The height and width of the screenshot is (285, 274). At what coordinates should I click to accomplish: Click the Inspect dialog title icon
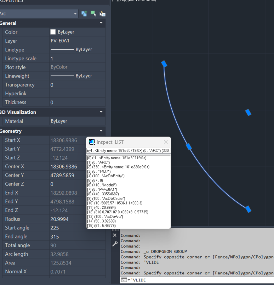pyautogui.click(x=92, y=142)
